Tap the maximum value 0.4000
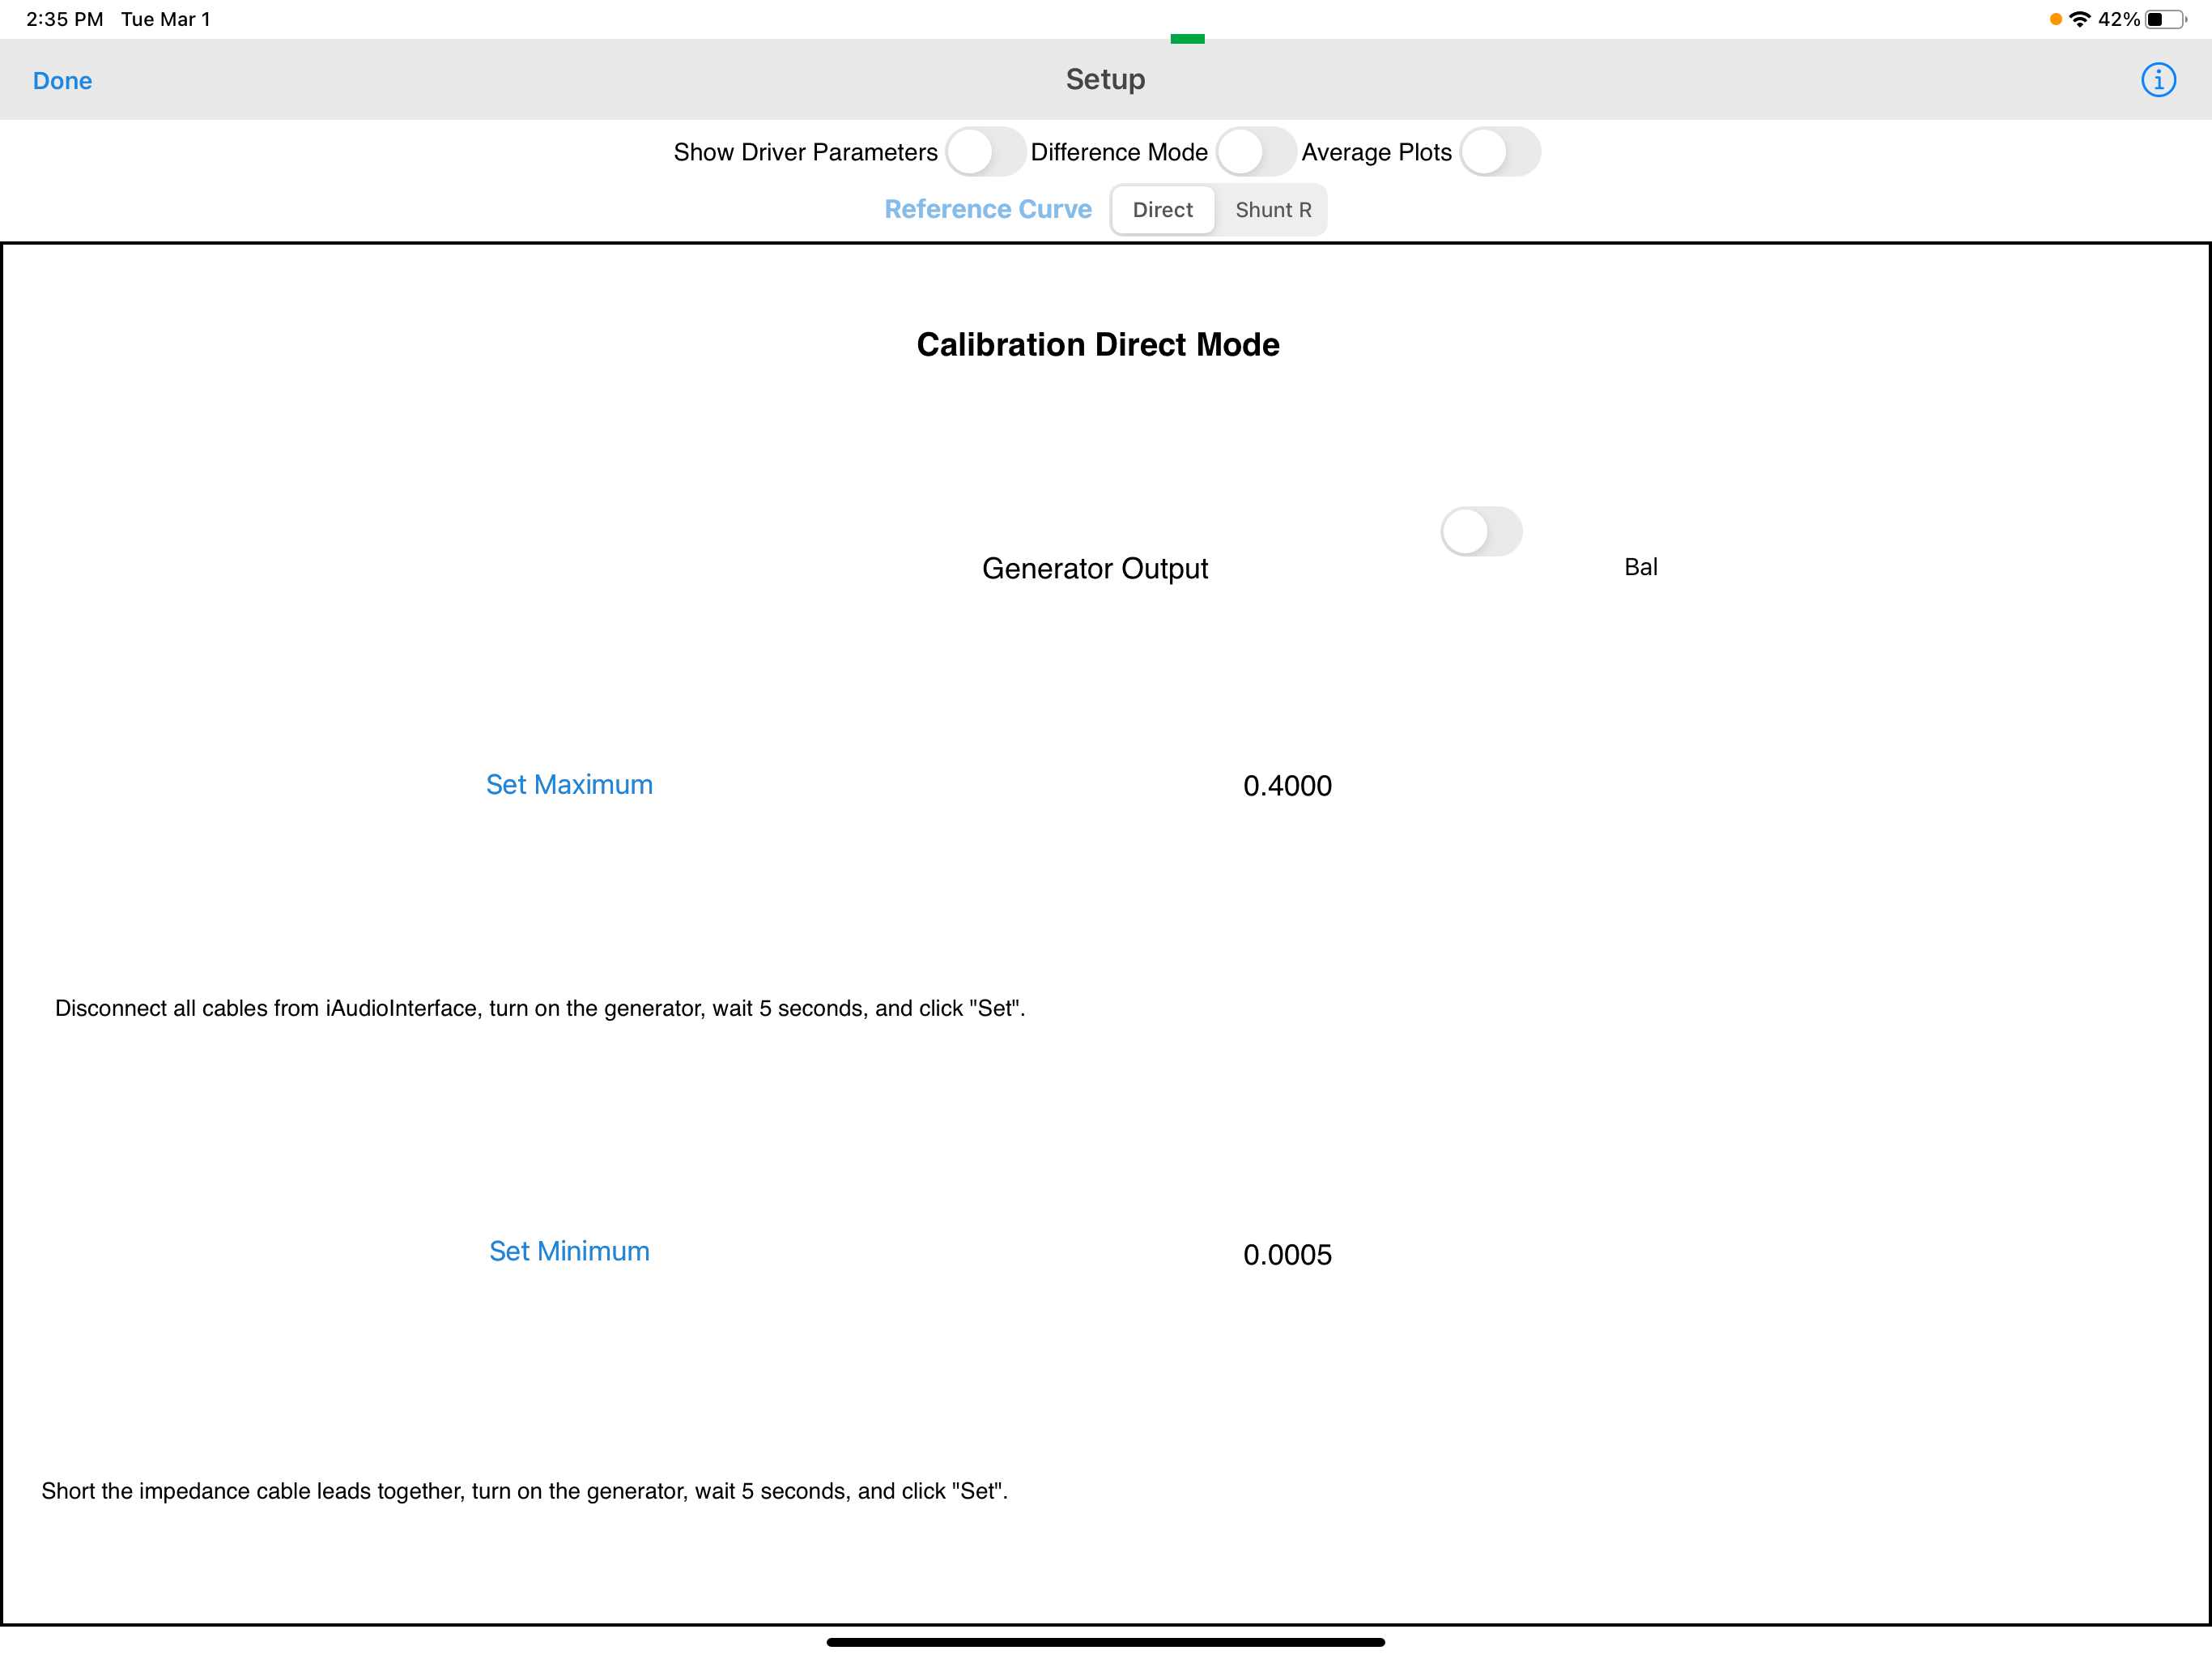The height and width of the screenshot is (1659, 2212). [1287, 786]
